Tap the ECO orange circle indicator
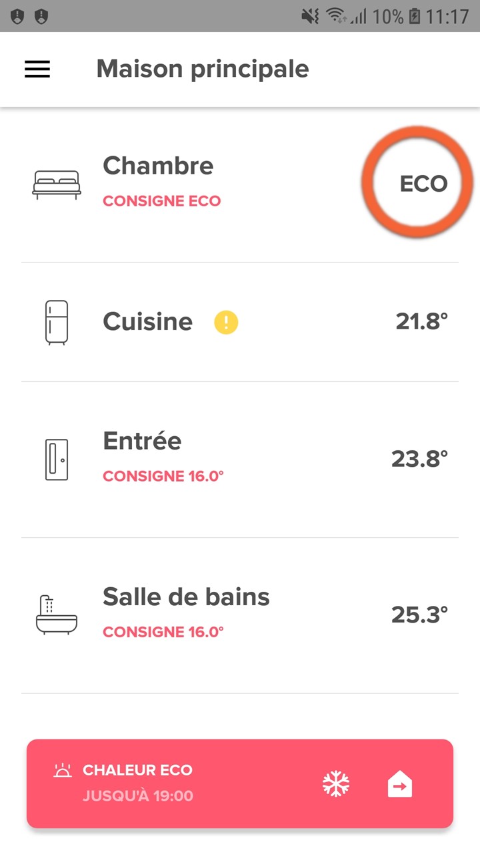The height and width of the screenshot is (855, 480). pyautogui.click(x=417, y=183)
